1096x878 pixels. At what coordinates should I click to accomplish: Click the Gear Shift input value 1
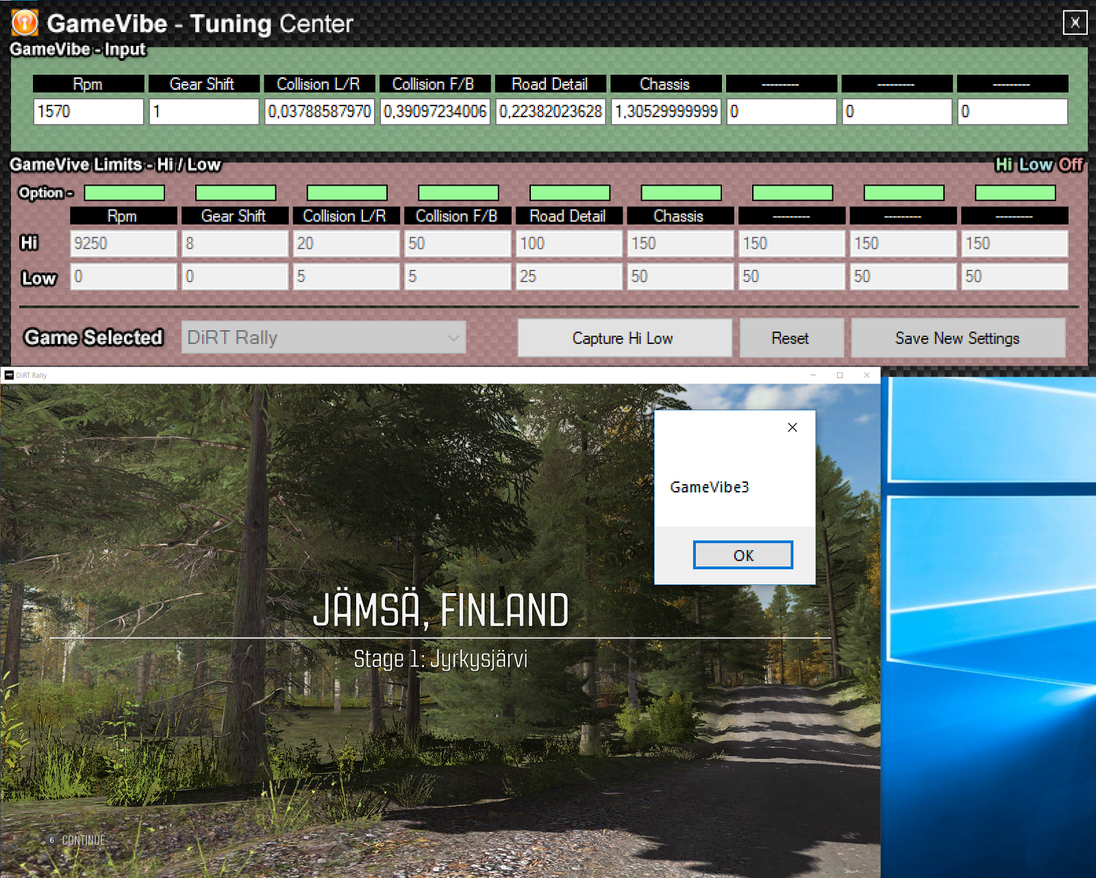[x=204, y=112]
